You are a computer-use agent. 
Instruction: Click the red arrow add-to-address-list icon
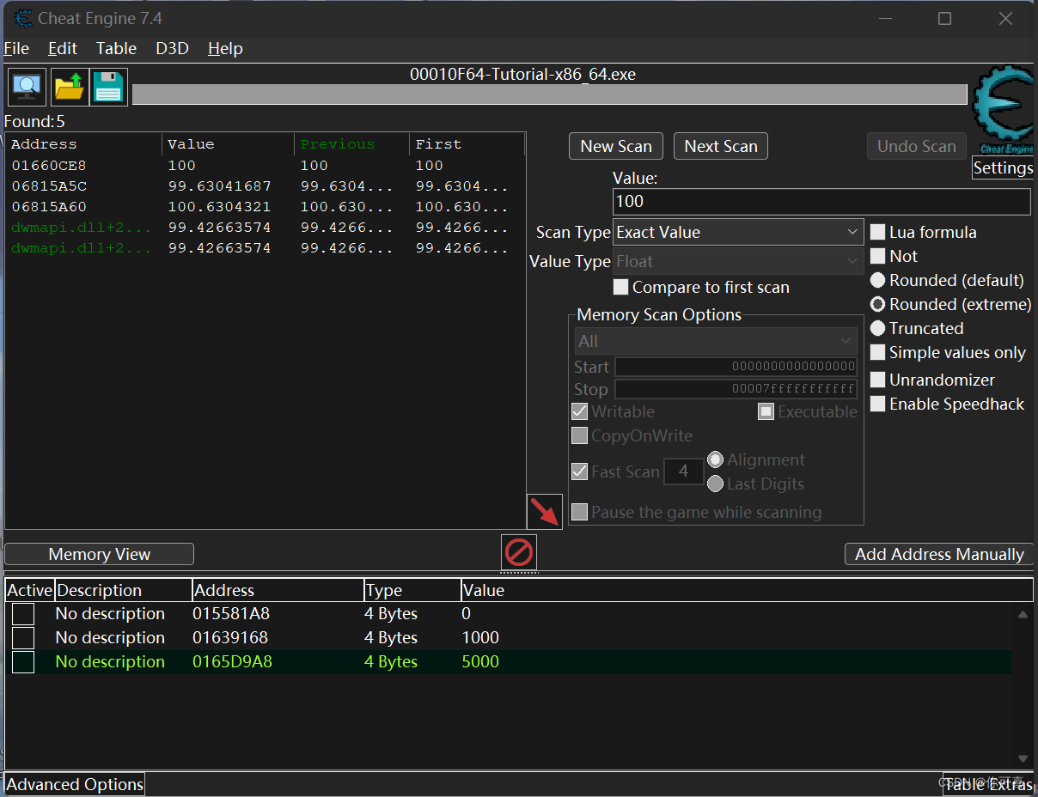pos(545,512)
